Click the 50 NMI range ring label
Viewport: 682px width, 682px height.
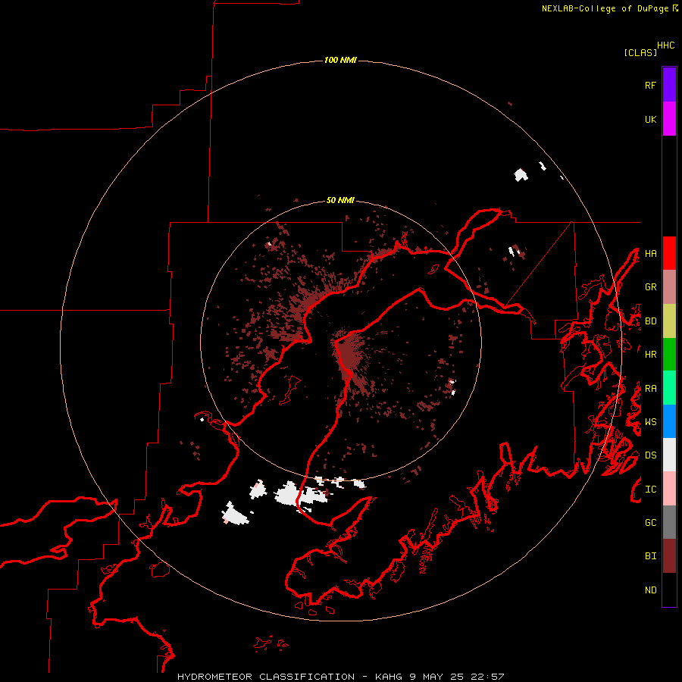click(x=340, y=200)
